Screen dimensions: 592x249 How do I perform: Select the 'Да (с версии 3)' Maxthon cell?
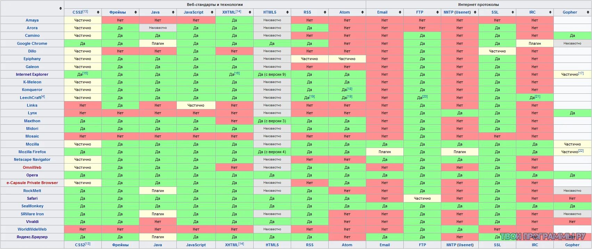(x=272, y=121)
